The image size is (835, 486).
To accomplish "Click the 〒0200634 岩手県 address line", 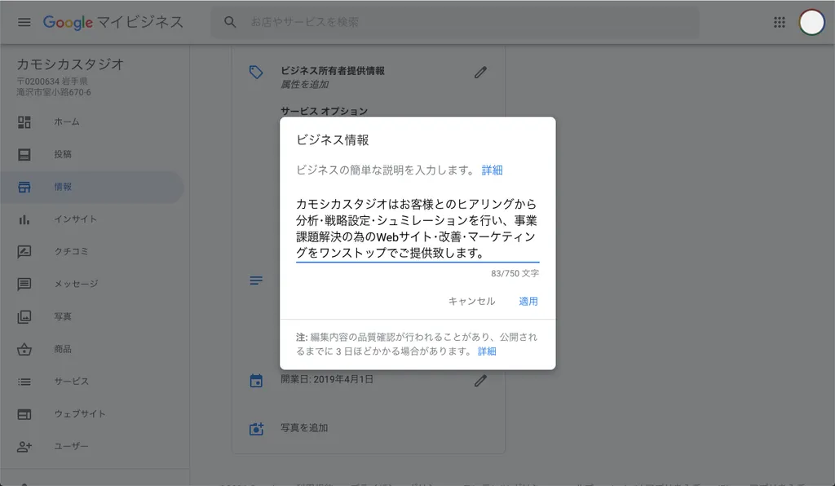I will [x=52, y=82].
